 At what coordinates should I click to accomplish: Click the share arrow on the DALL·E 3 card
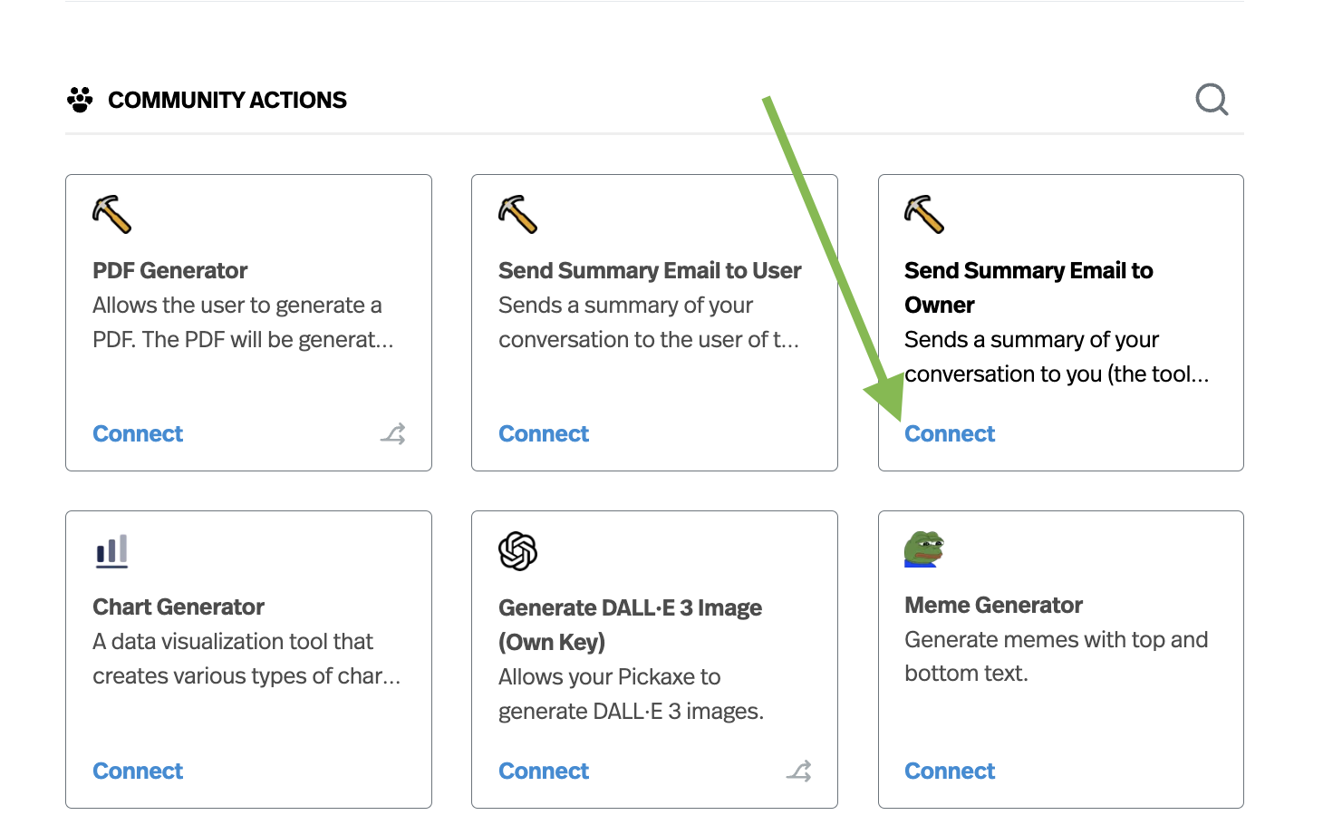pos(798,772)
